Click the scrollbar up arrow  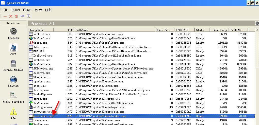point(257,30)
